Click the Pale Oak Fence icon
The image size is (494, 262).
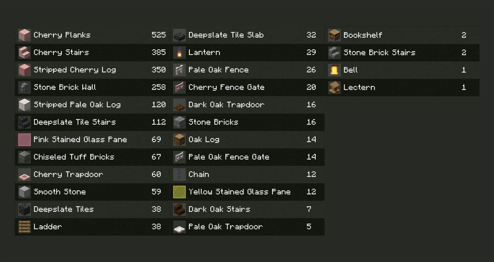click(179, 70)
